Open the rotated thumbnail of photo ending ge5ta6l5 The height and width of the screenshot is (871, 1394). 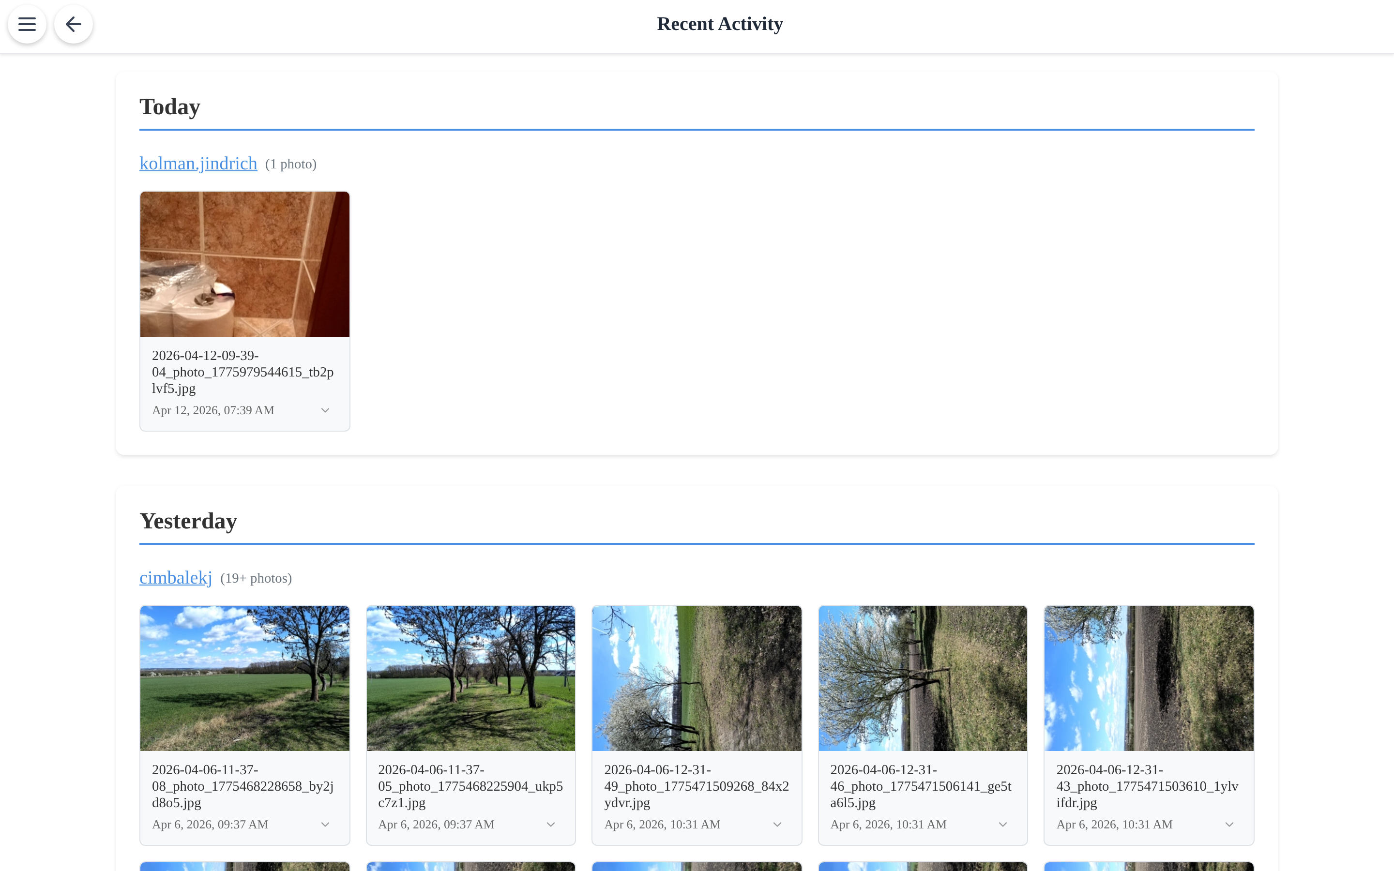coord(923,678)
